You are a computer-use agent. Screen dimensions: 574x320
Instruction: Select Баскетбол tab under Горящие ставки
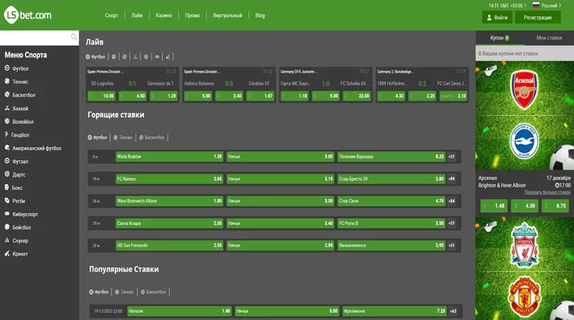click(x=152, y=138)
